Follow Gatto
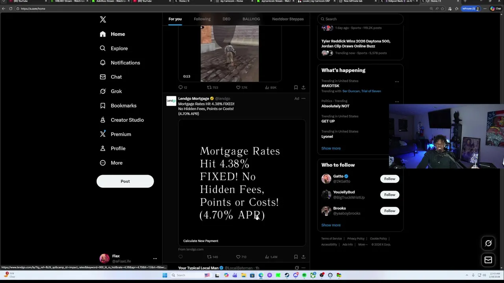 [x=389, y=179]
